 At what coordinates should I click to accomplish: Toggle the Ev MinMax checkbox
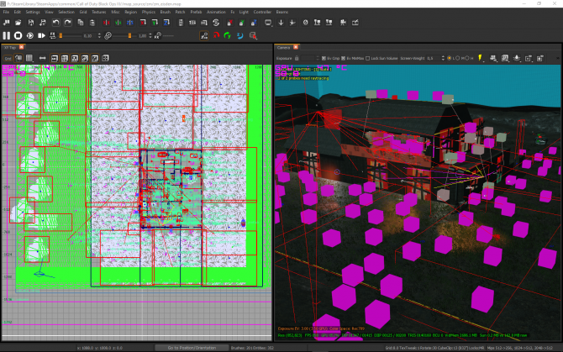coord(343,58)
